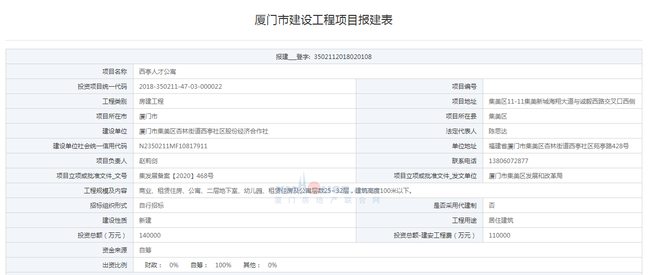Select document number 集发展备案【2020】468号
Viewport: 649px width, 275px height.
[176, 176]
